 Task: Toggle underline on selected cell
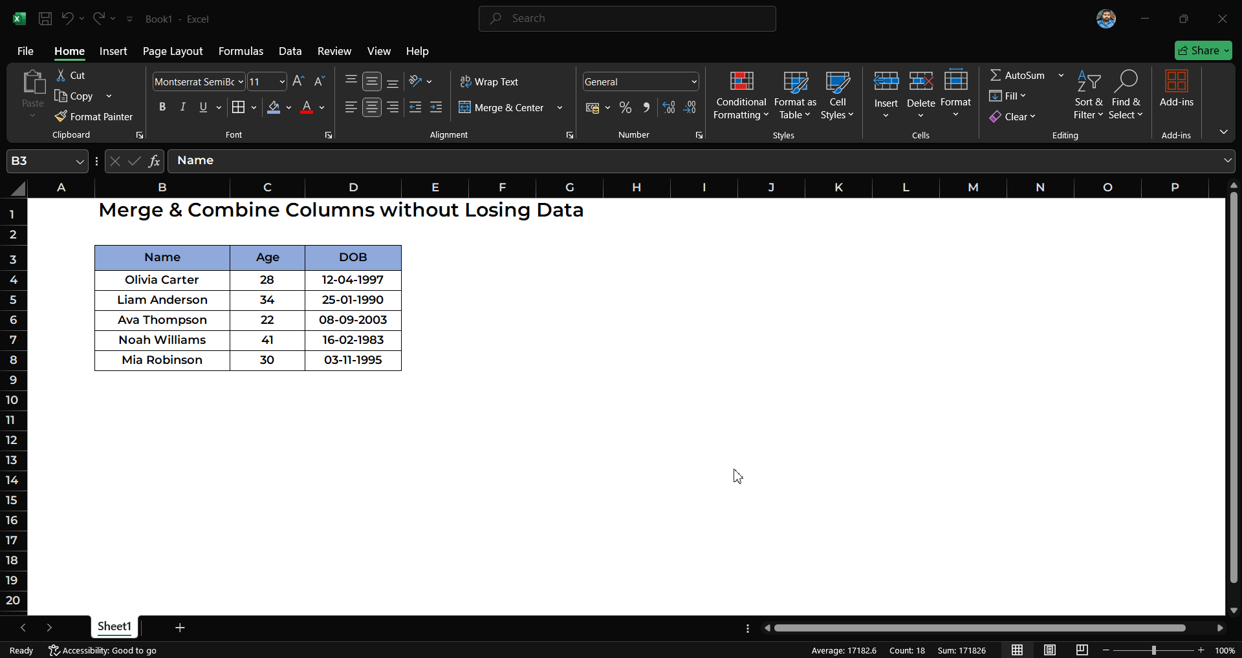(202, 107)
